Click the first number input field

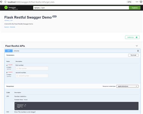pyautogui.click(x=32, y=68)
